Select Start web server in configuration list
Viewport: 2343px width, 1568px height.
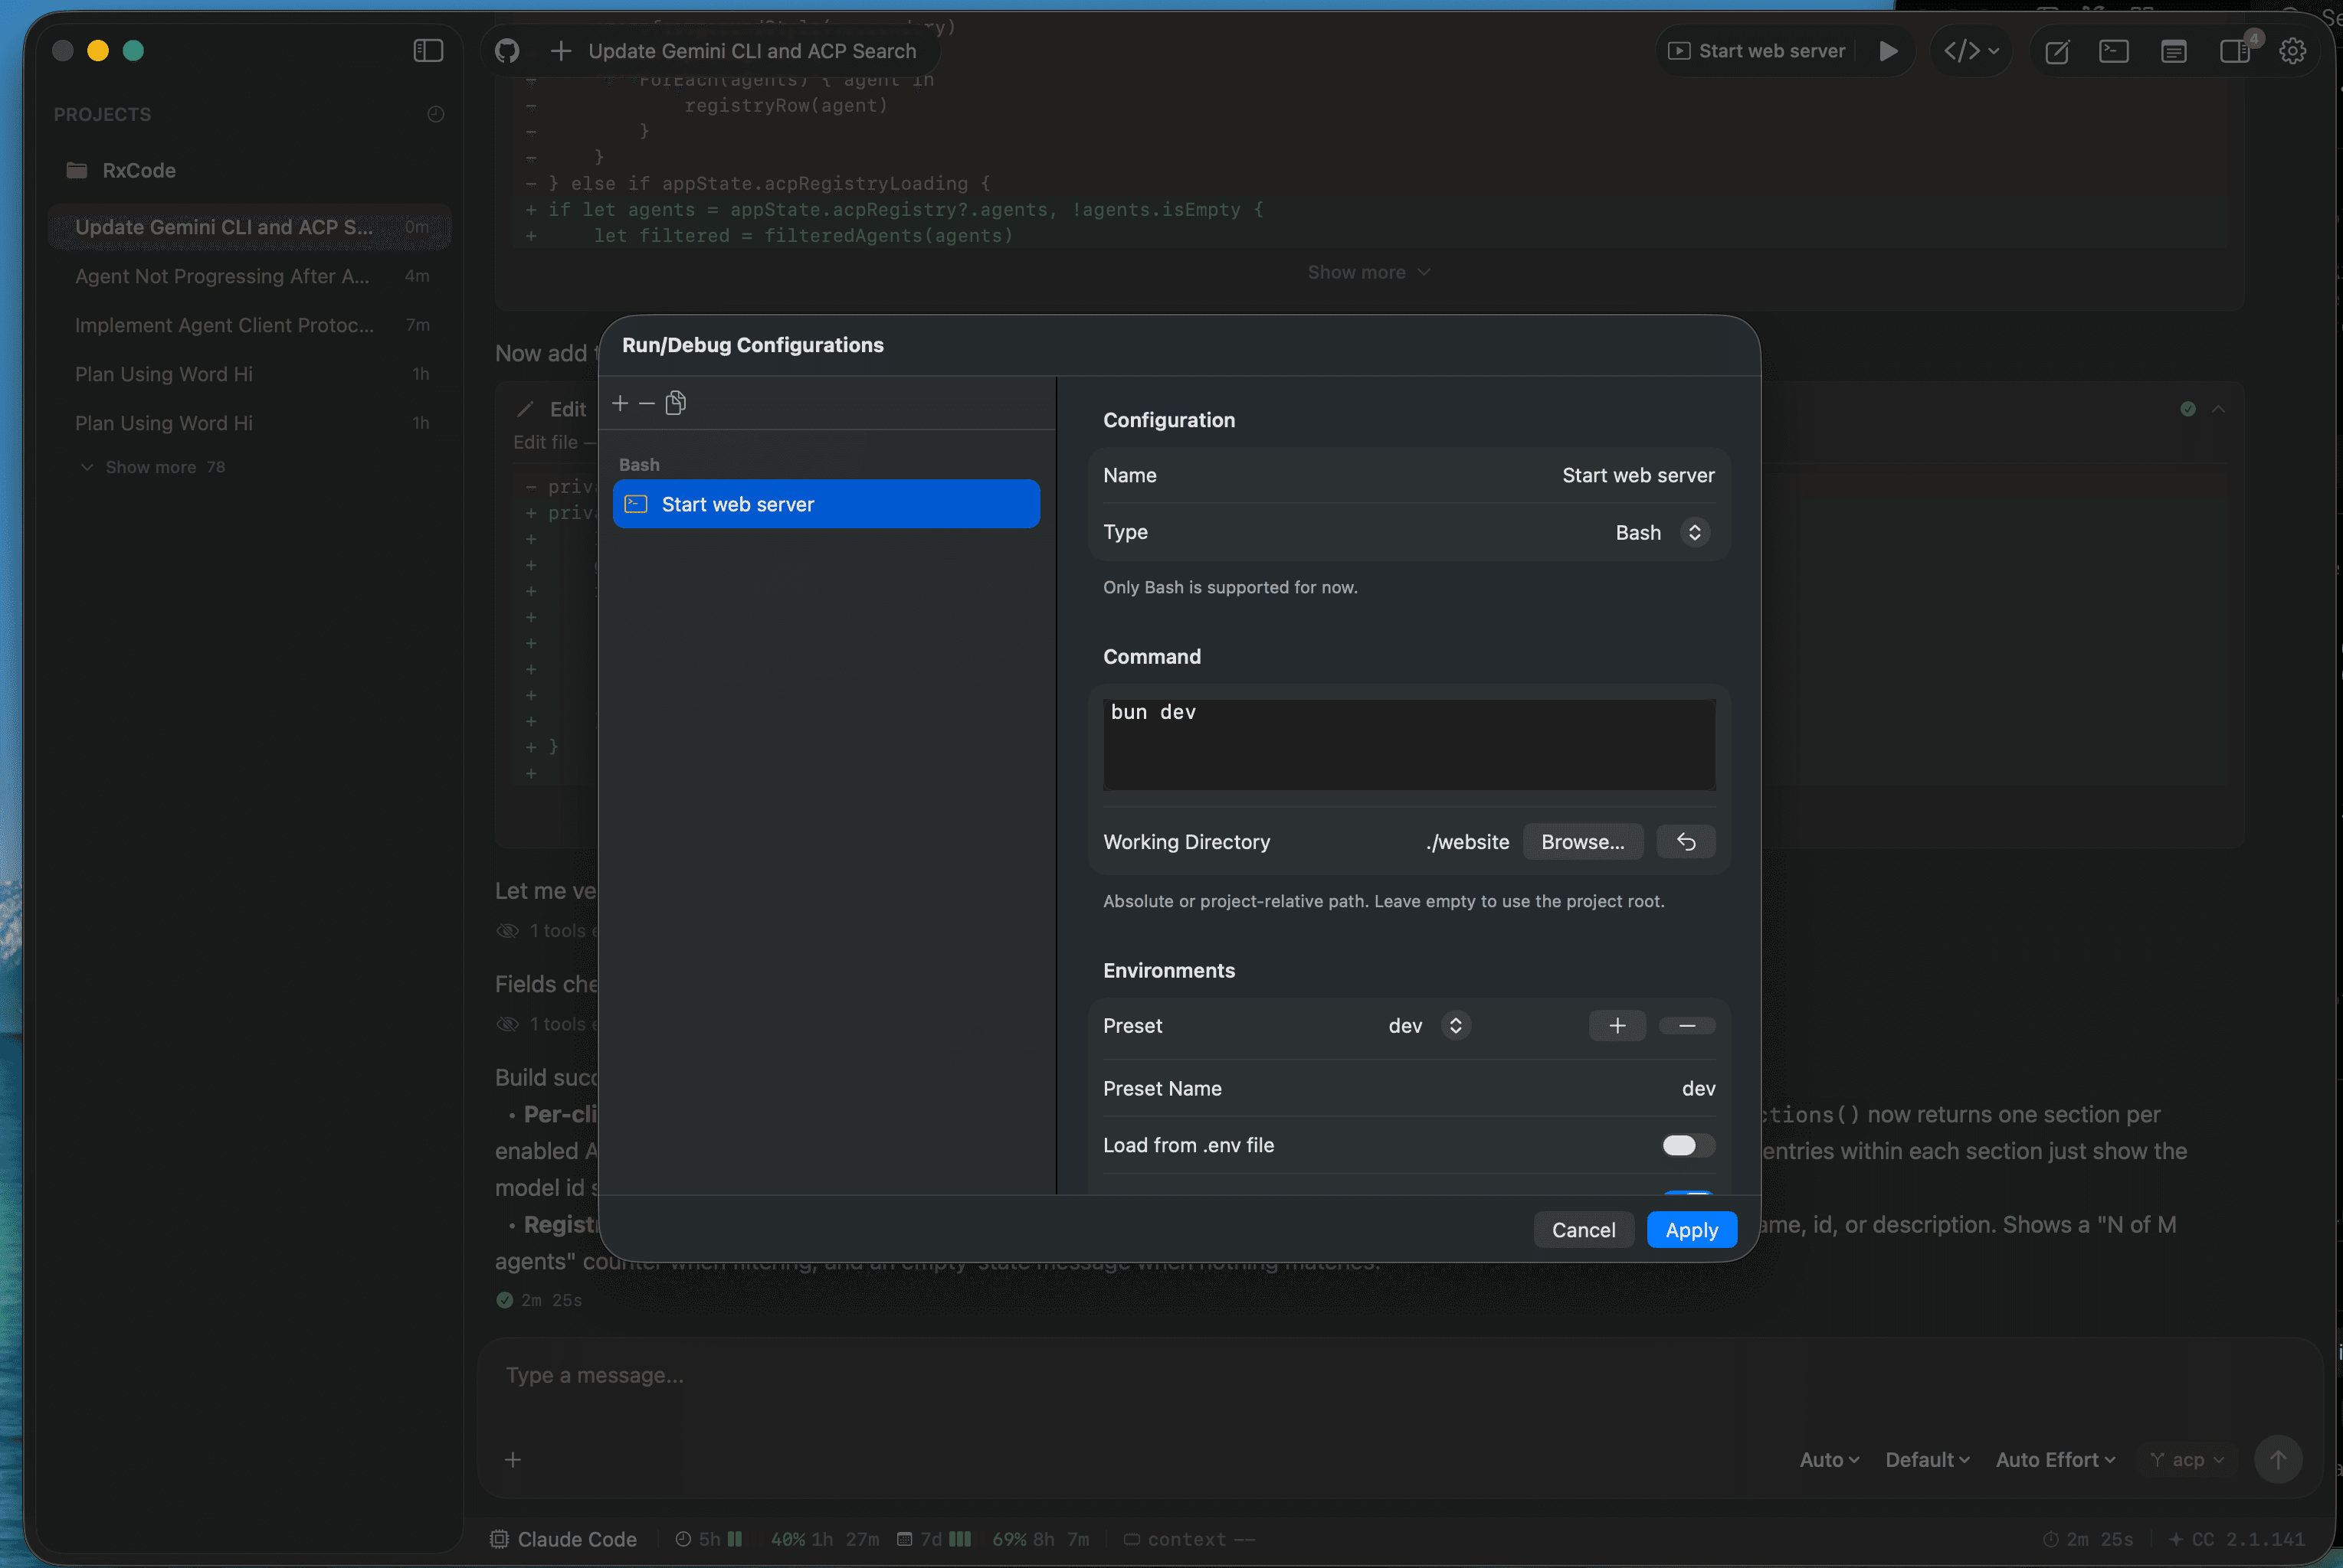827,504
